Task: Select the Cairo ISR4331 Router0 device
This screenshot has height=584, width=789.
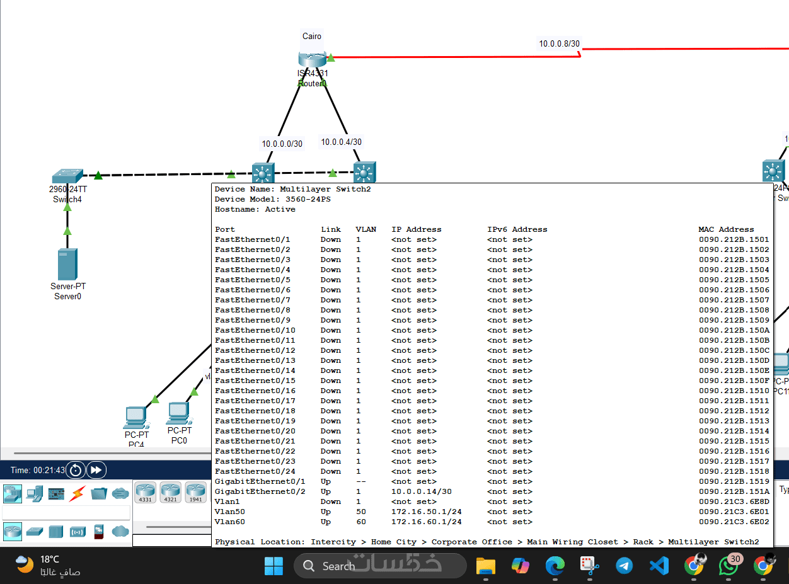Action: (x=312, y=59)
